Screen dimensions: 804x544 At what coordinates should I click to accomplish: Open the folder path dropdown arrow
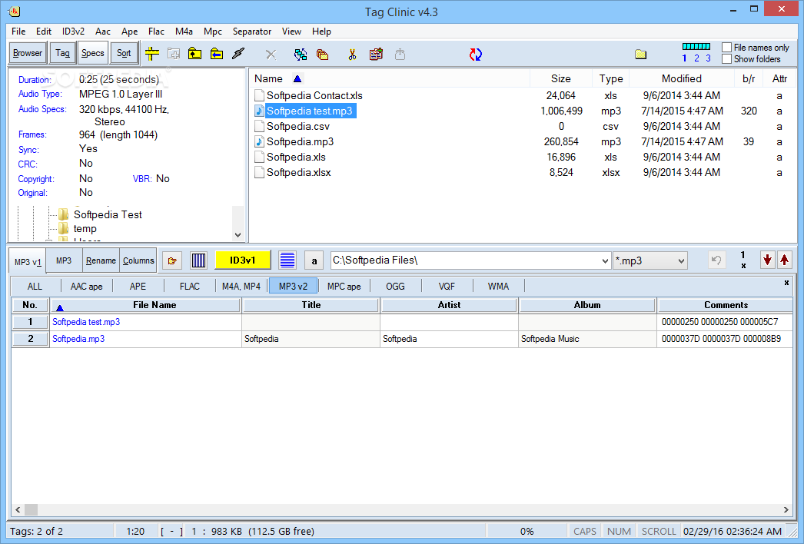coord(605,261)
